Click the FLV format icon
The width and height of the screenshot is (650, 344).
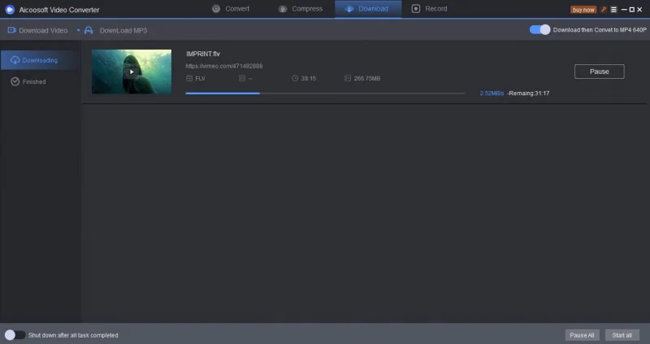[189, 78]
